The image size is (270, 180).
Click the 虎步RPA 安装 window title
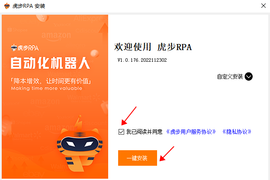29,6
